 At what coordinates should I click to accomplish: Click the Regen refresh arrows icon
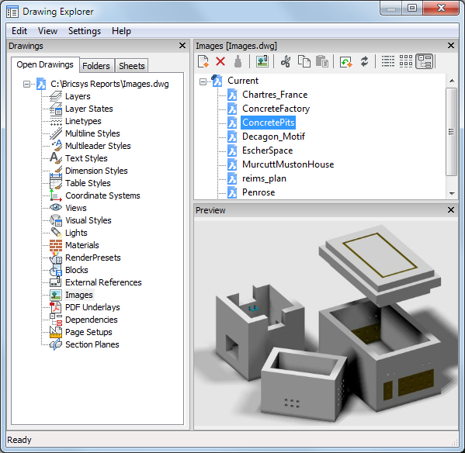(364, 61)
